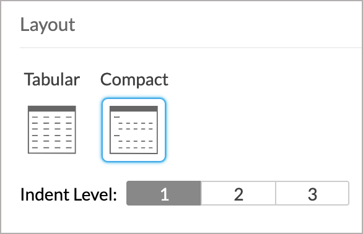Select the Tabular layout icon

click(52, 129)
